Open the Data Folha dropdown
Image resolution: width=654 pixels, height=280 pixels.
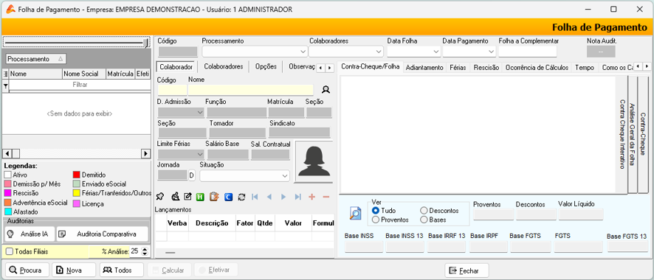[x=436, y=52]
